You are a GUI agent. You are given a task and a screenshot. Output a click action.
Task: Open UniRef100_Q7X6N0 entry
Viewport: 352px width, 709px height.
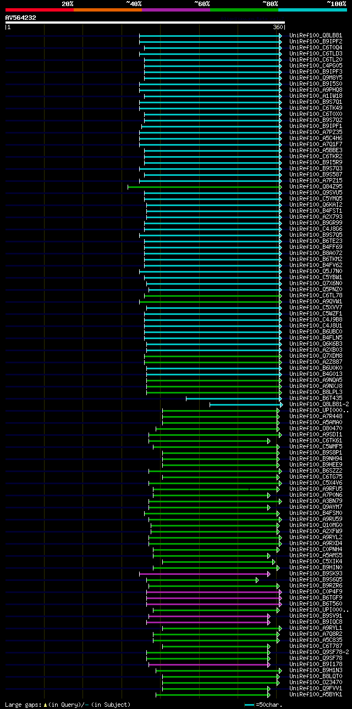click(x=316, y=284)
